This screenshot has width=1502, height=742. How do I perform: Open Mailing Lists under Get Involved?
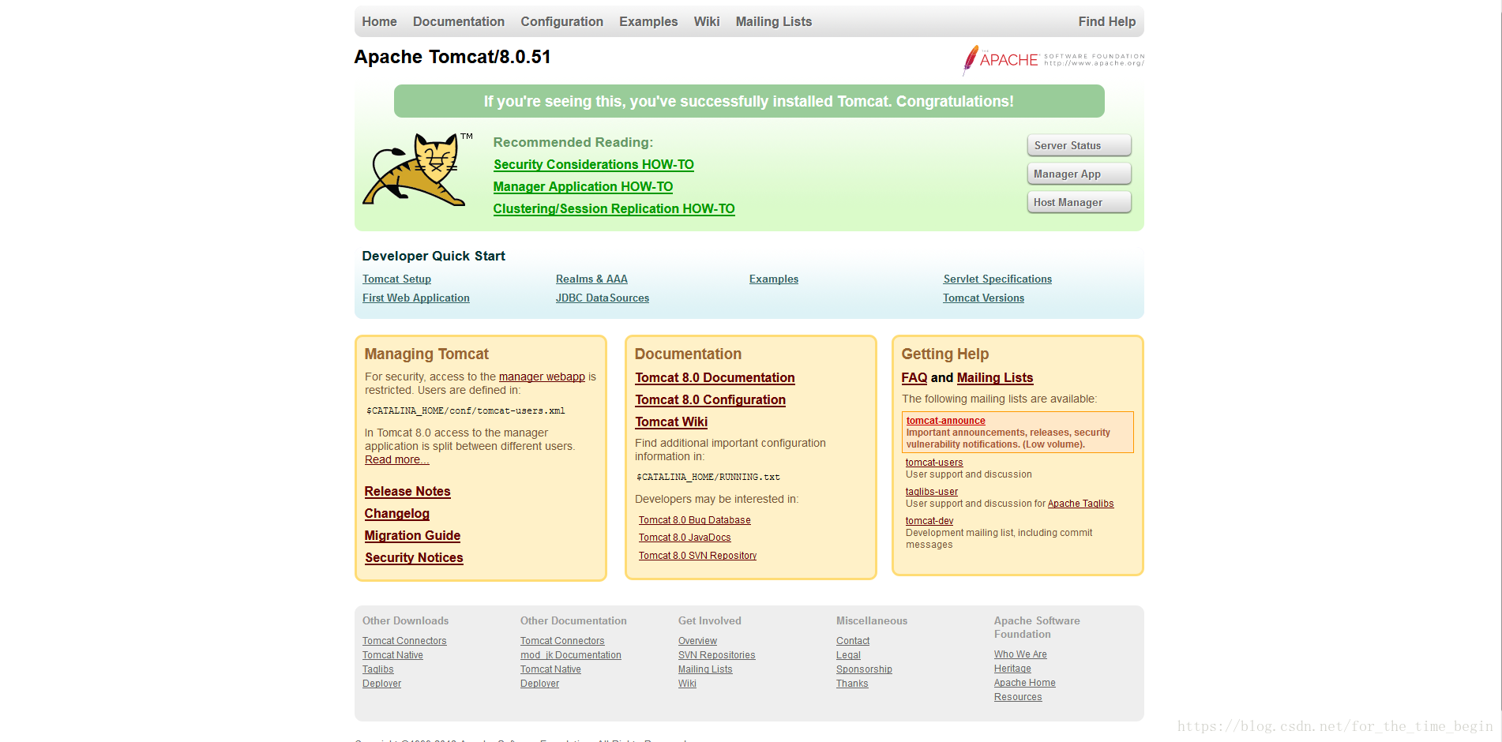(705, 669)
